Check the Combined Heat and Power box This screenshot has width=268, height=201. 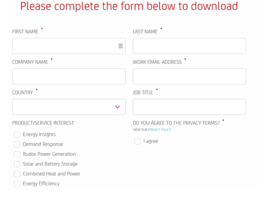tap(17, 174)
